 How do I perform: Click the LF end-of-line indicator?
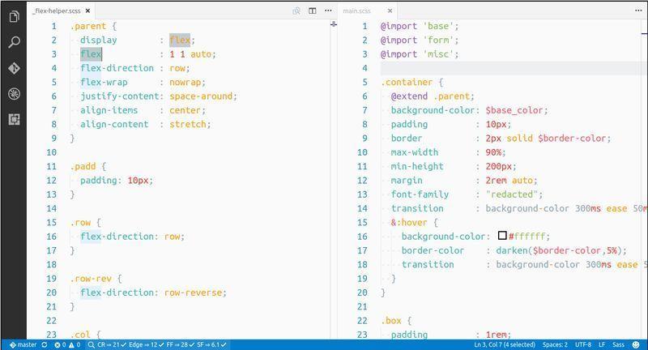click(602, 344)
